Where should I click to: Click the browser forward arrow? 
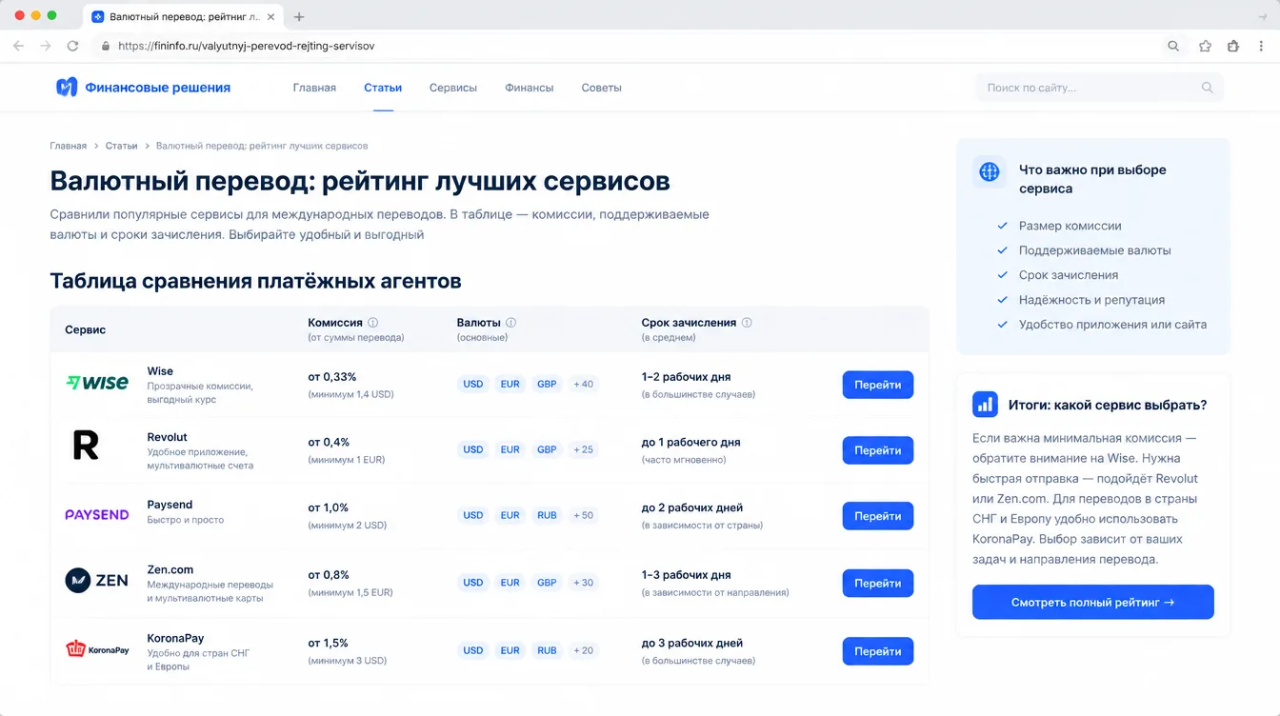(46, 46)
